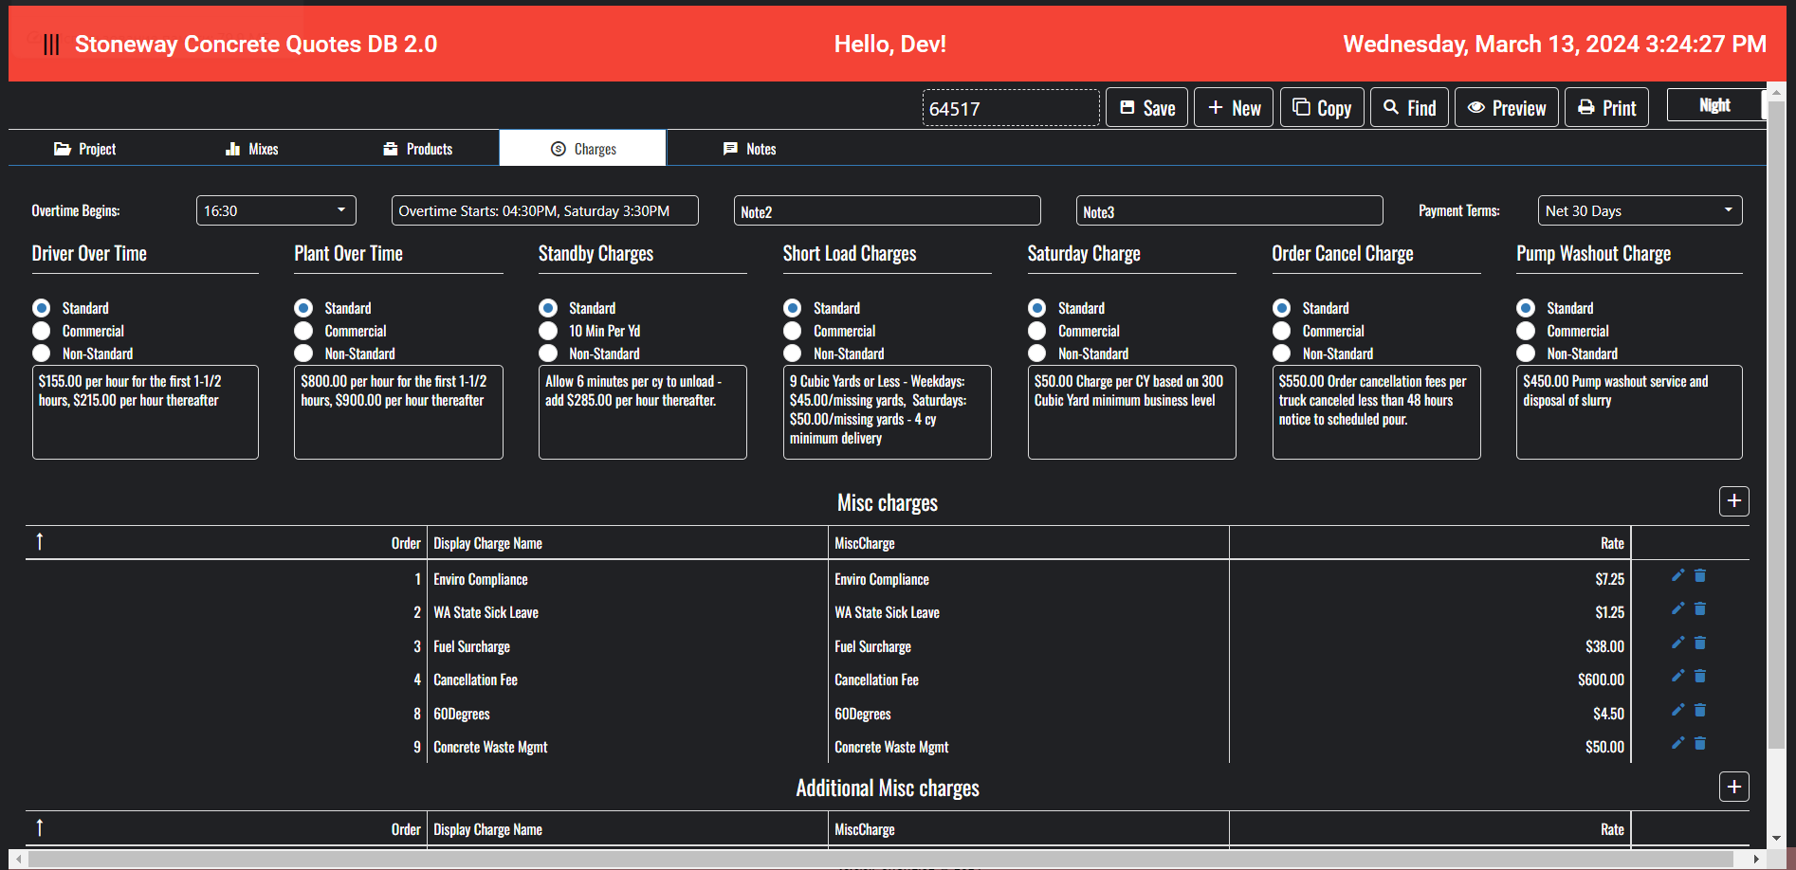Open the Notes tab

click(x=750, y=149)
